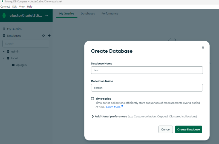Switch to the Databases tab
The image size is (219, 144).
[88, 13]
